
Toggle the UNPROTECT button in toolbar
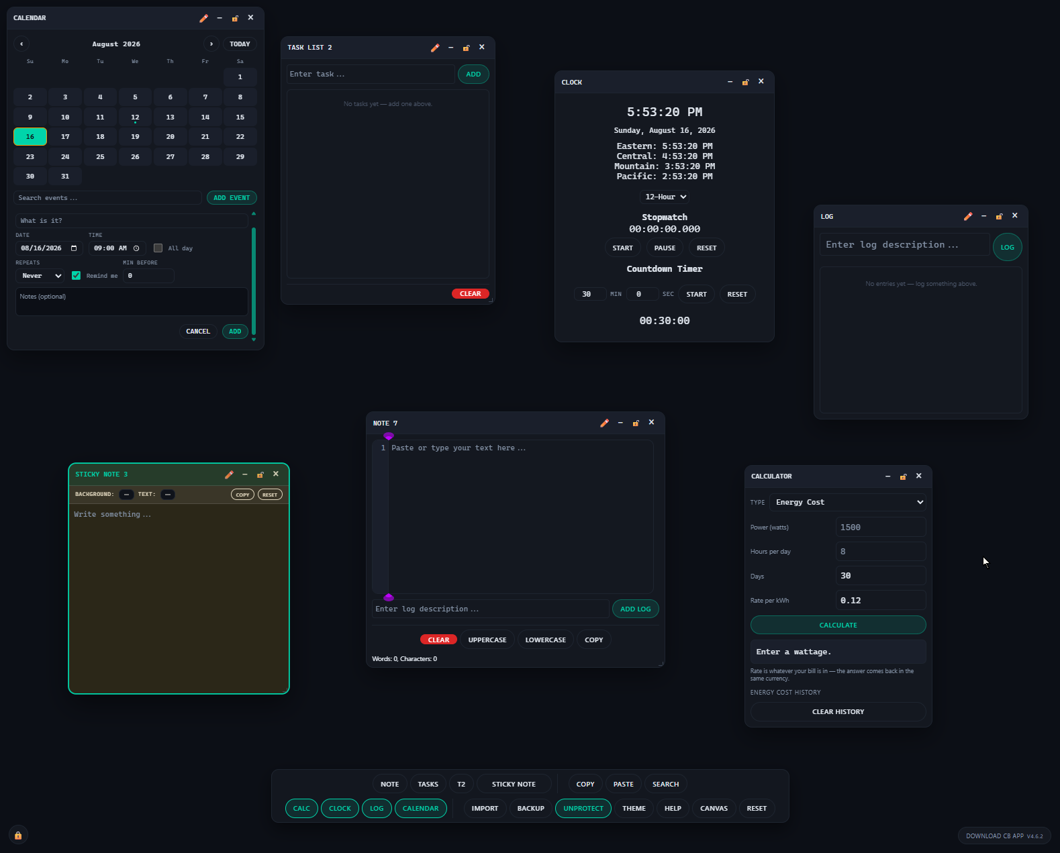[x=583, y=809]
